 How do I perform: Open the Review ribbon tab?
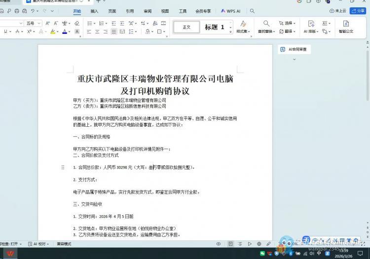148,11
